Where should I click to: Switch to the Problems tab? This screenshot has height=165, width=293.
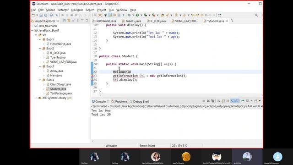coord(119,101)
